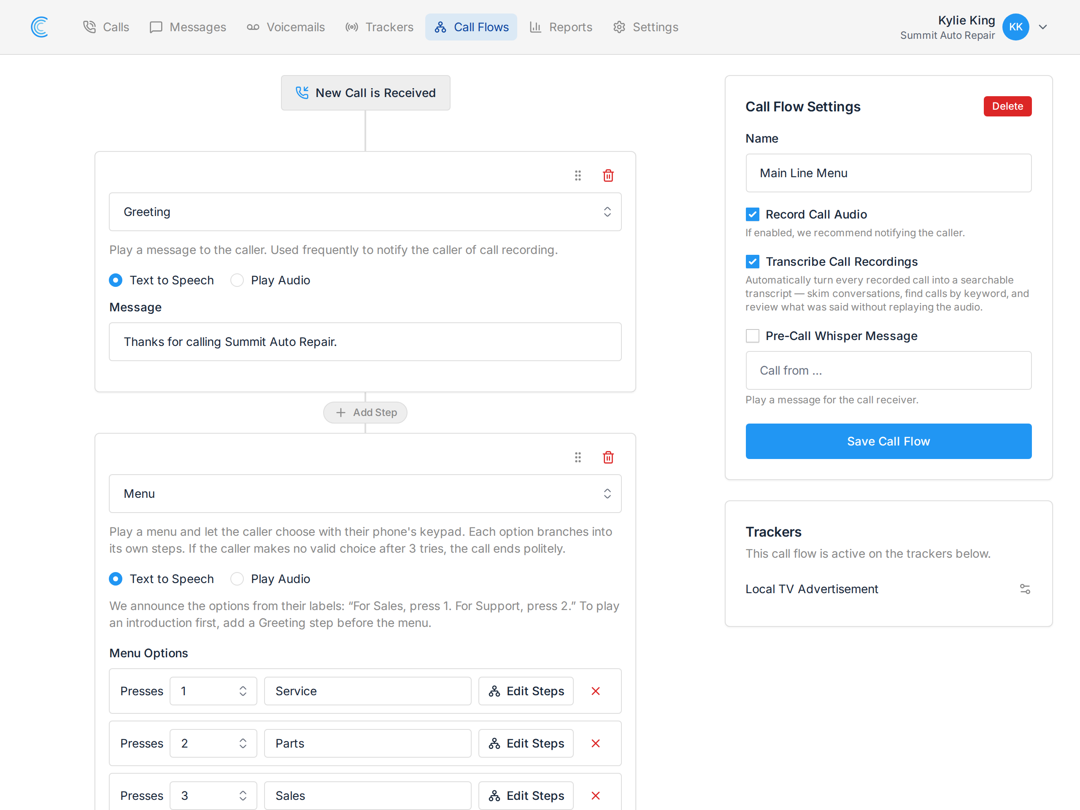
Task: Grab the Menu step drag handle
Action: (578, 457)
